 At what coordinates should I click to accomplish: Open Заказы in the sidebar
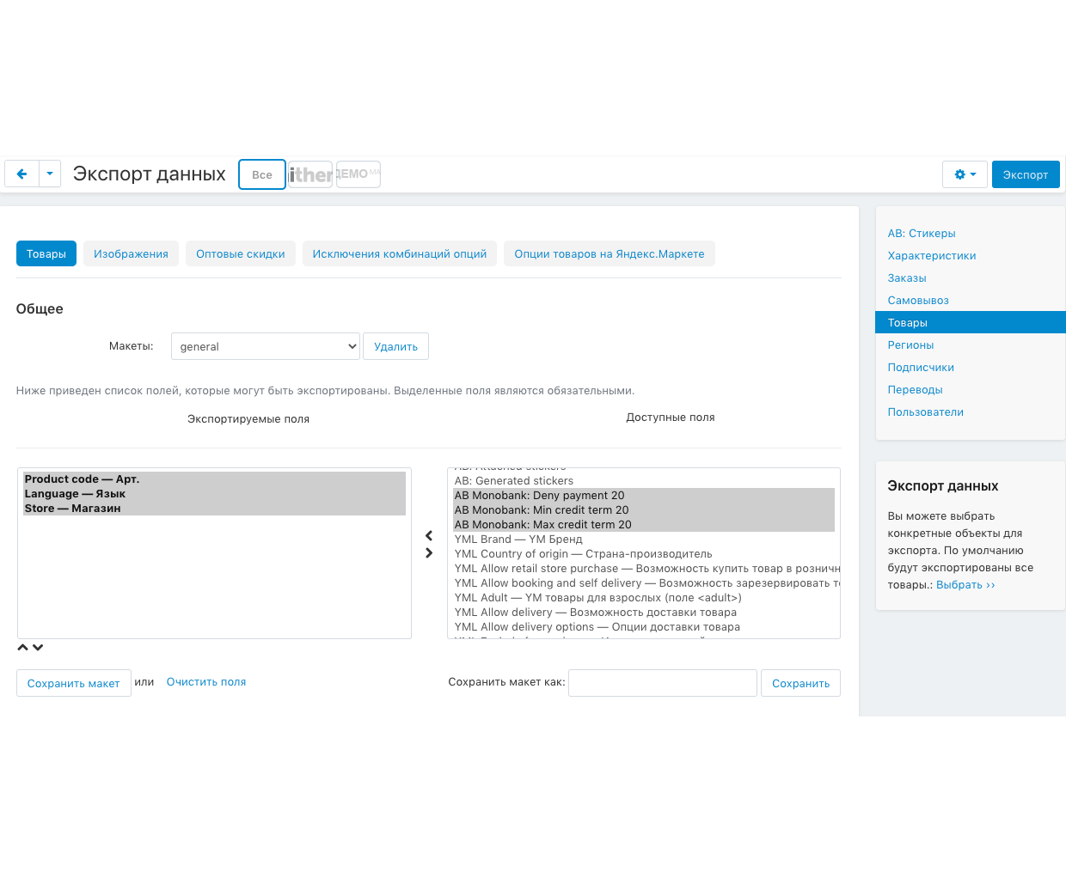(907, 278)
